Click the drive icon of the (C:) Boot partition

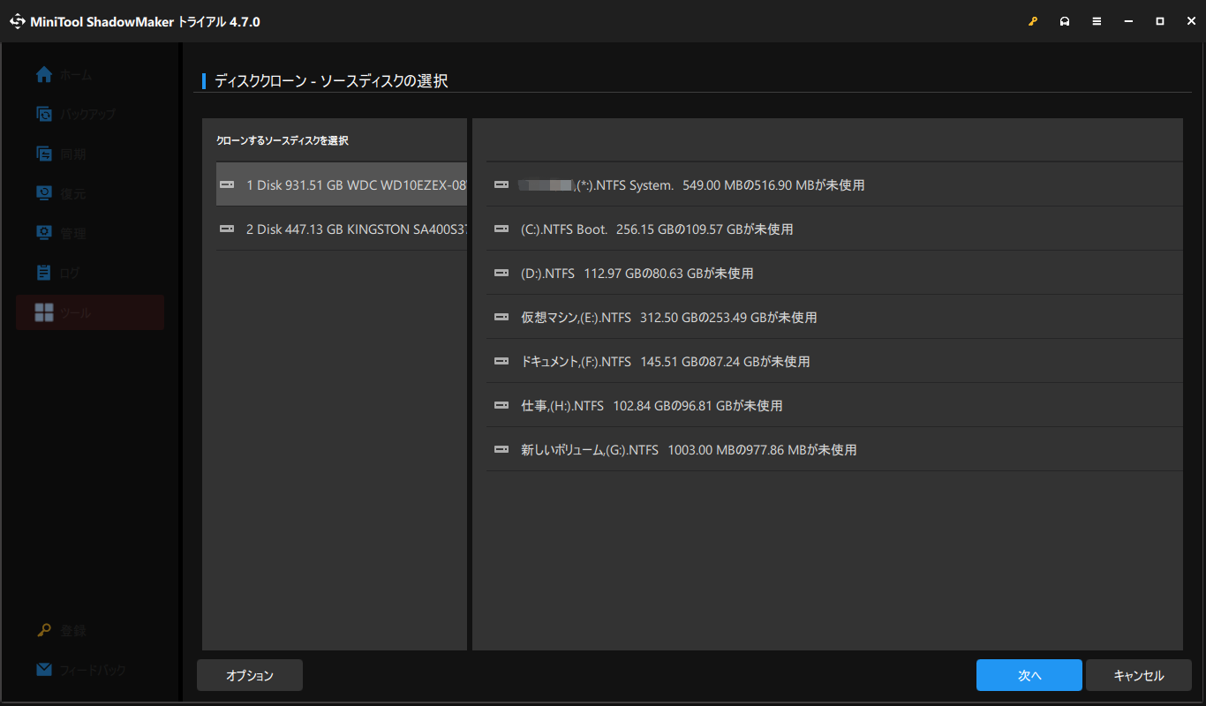pos(501,229)
